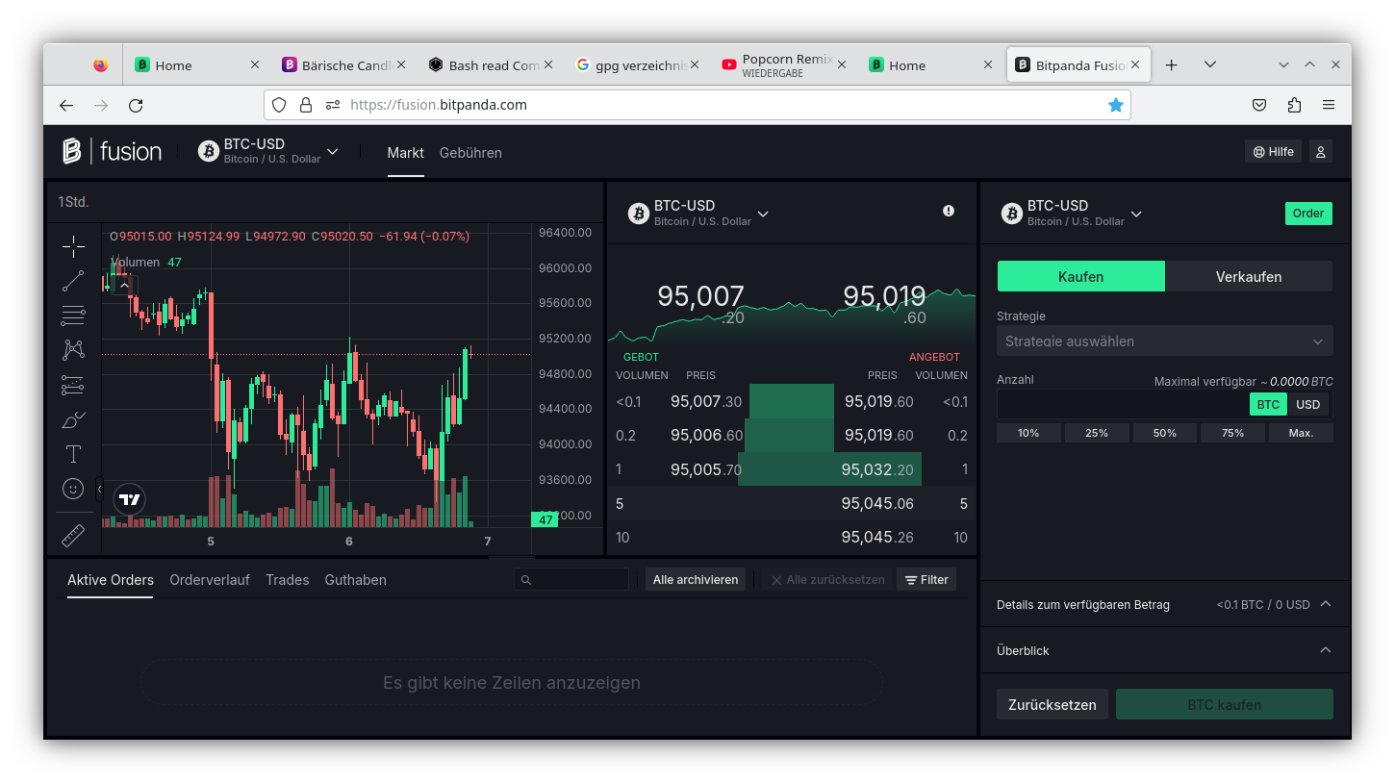Select the brush drawing tool
This screenshot has width=1395, height=783.
pos(73,419)
